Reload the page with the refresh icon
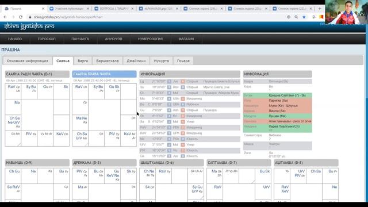This screenshot has width=368, height=207. point(21,17)
